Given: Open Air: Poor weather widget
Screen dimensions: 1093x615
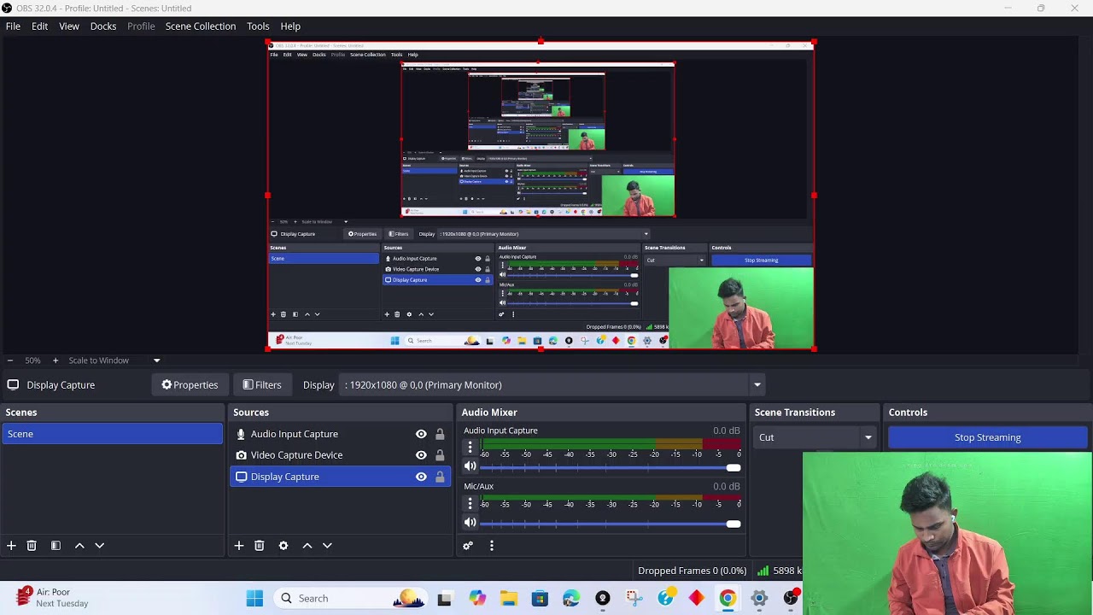Looking at the screenshot, I should pos(53,597).
